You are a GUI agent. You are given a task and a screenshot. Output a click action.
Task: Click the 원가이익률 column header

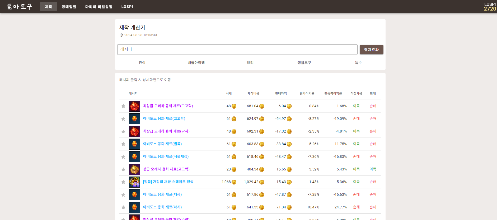point(307,94)
